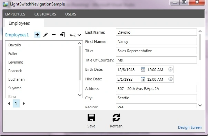Switch to the Employees tab
The height and width of the screenshot is (136, 208).
click(x=24, y=23)
